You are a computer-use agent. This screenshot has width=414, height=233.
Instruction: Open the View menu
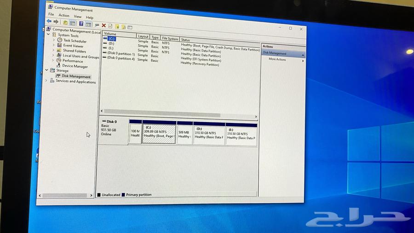click(x=78, y=17)
